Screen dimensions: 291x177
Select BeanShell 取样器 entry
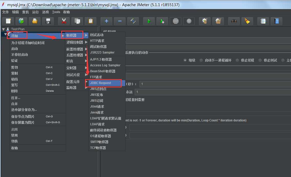(107, 71)
